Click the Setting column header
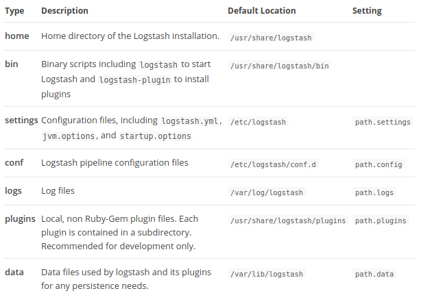Viewport: 421px width, 304px height. click(367, 11)
